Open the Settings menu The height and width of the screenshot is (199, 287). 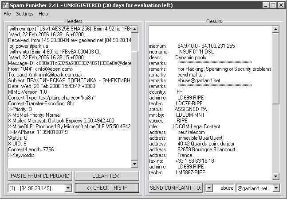[x=25, y=14]
